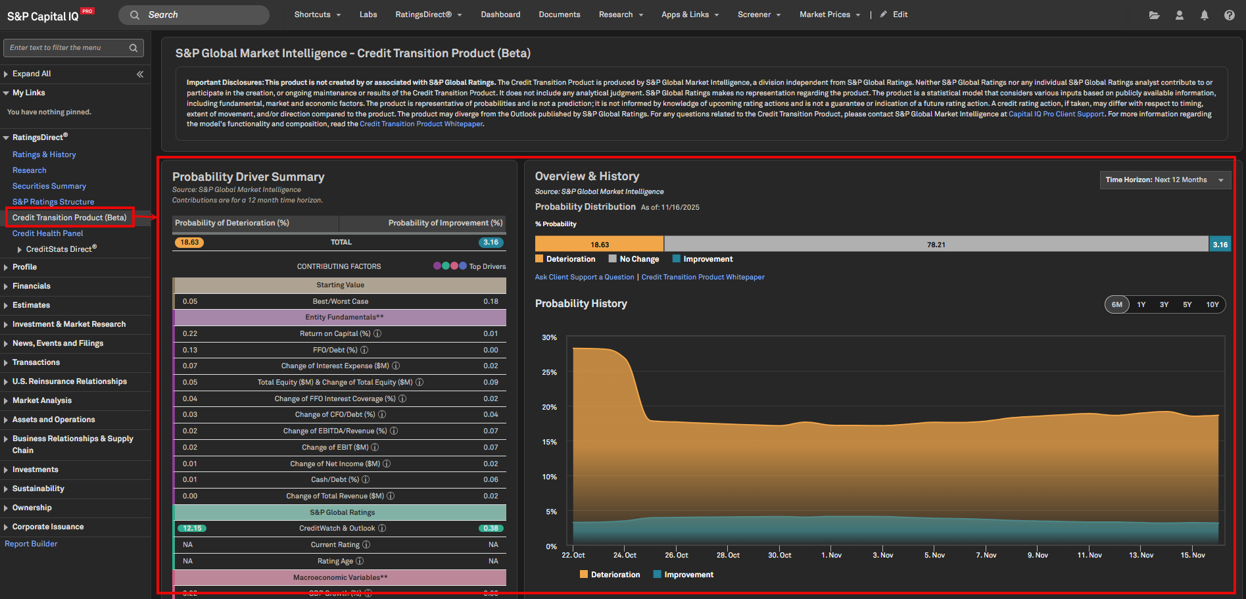Toggle Deterioration legend swatch in chart

[x=584, y=575]
